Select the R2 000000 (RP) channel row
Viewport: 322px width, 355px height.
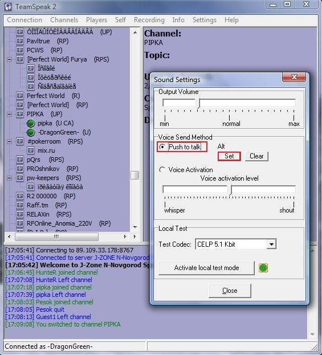[51, 196]
